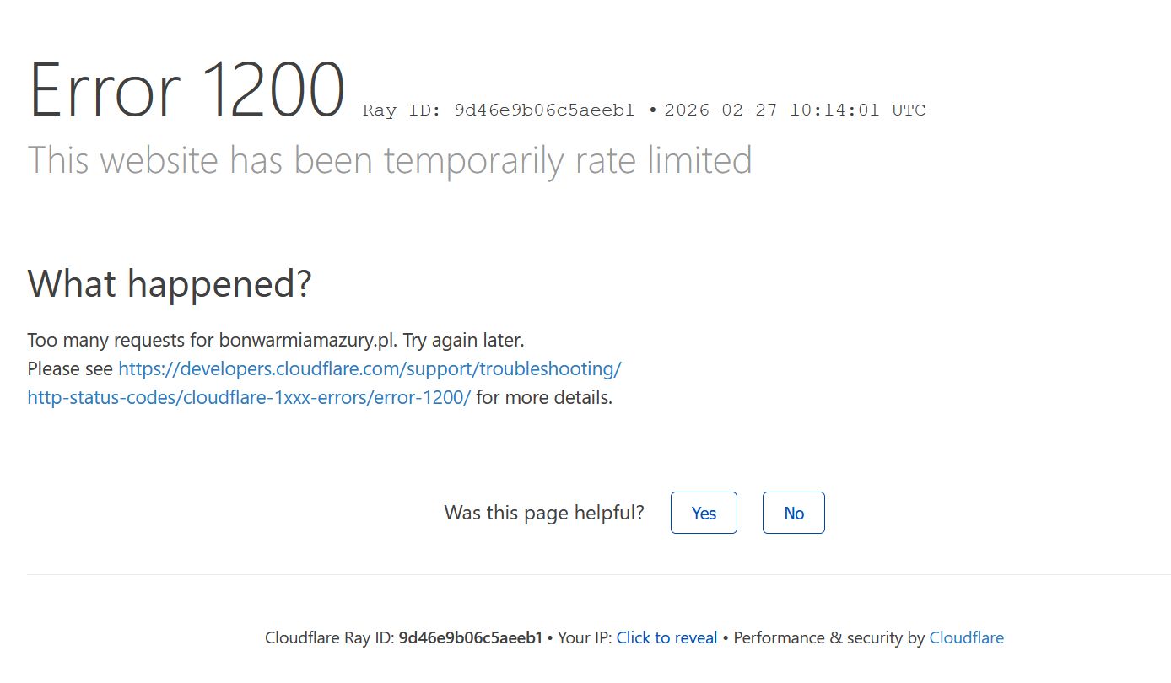Image resolution: width=1171 pixels, height=683 pixels.
Task: Click the Ray ID beside the Error heading
Action: point(499,110)
